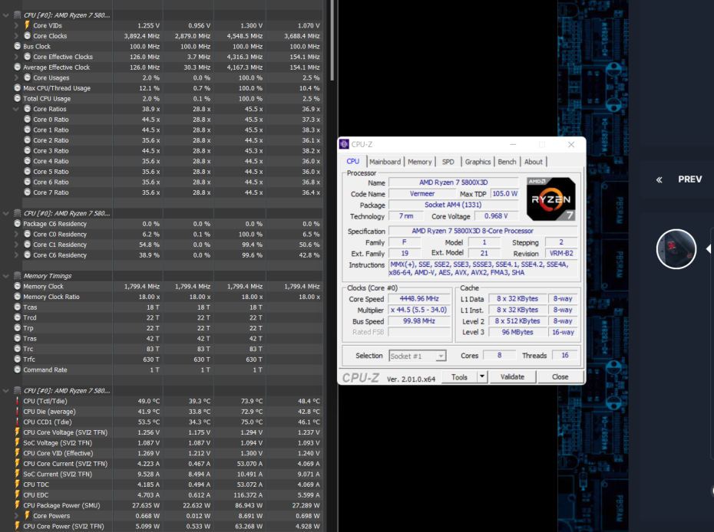Click the Command Rate sensor icon
This screenshot has height=532, width=714.
(x=18, y=369)
